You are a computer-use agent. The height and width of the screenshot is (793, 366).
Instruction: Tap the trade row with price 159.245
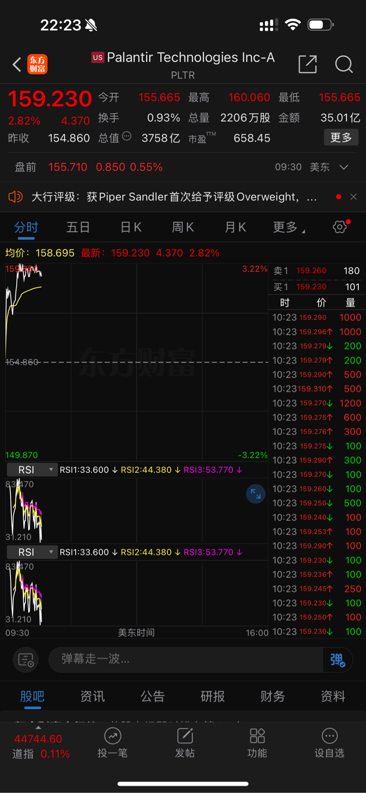point(316,589)
